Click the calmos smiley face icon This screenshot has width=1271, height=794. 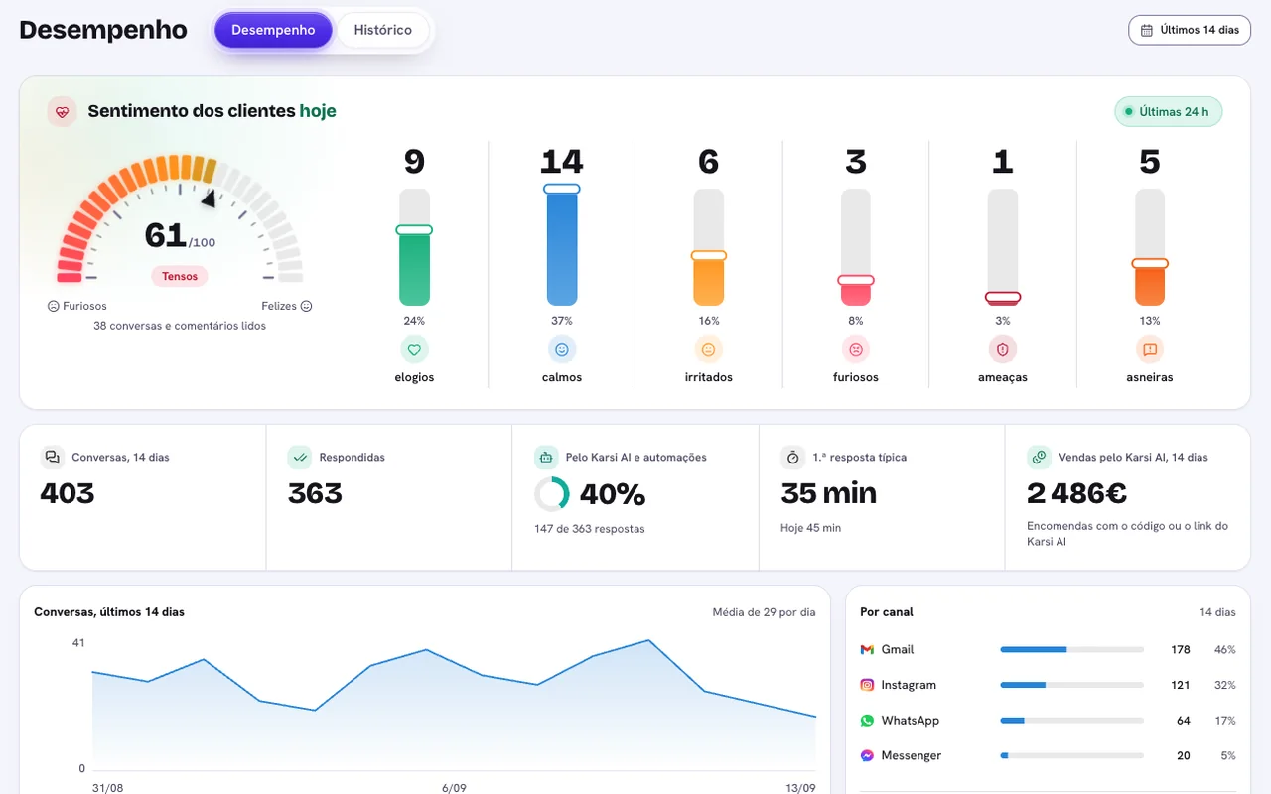[562, 349]
